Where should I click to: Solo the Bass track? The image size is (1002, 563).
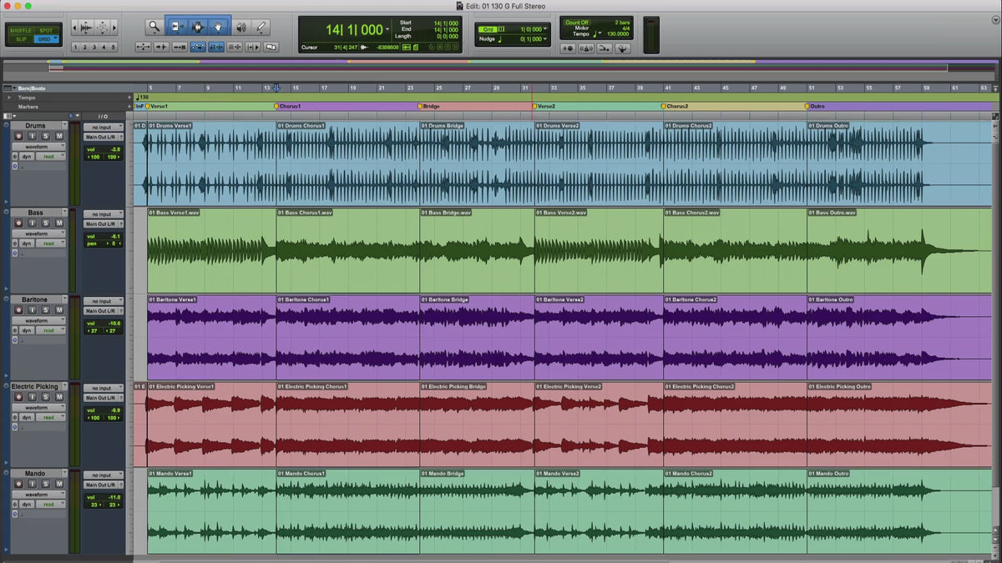click(46, 223)
